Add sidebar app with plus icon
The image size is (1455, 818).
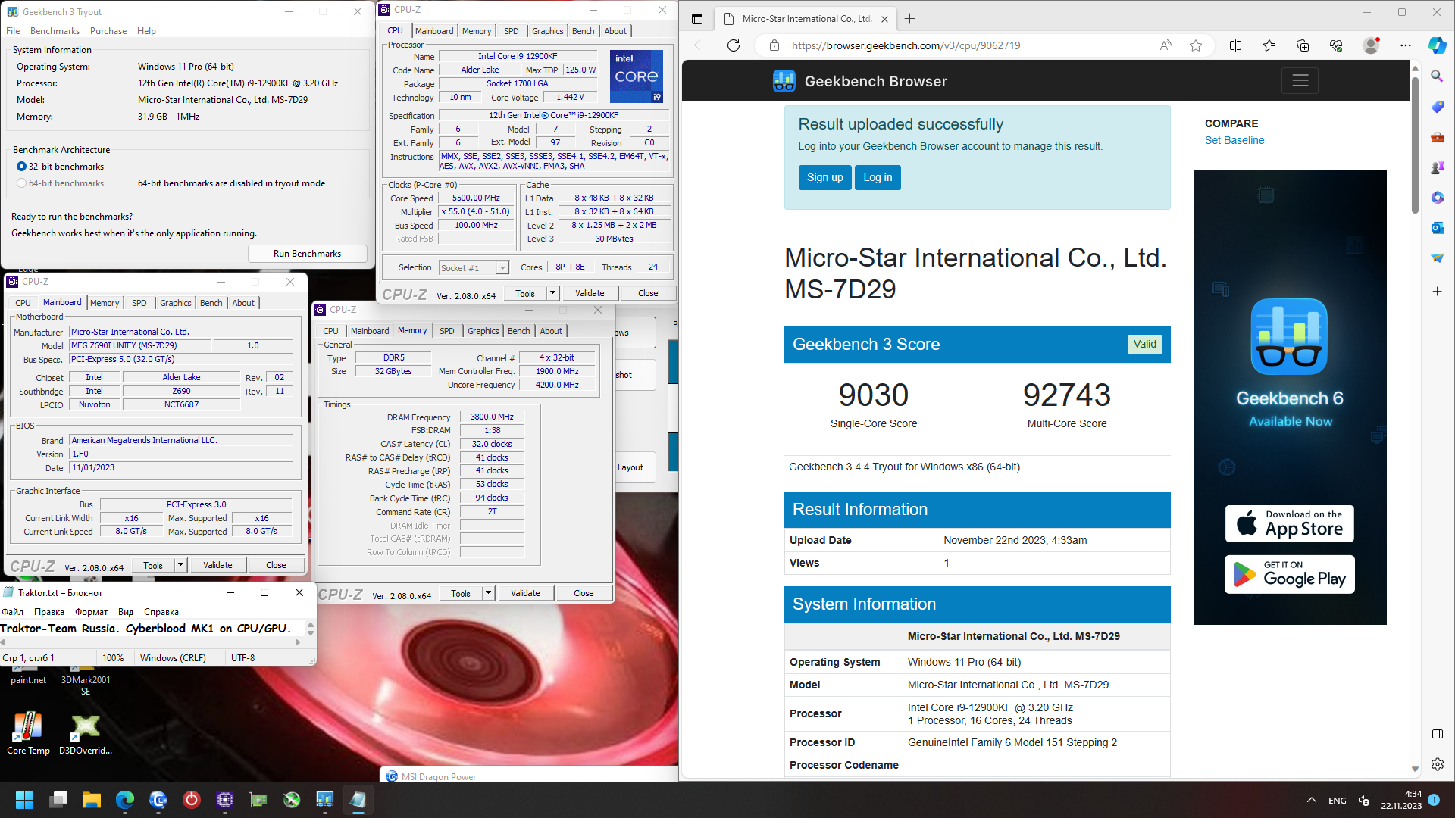[x=1437, y=291]
